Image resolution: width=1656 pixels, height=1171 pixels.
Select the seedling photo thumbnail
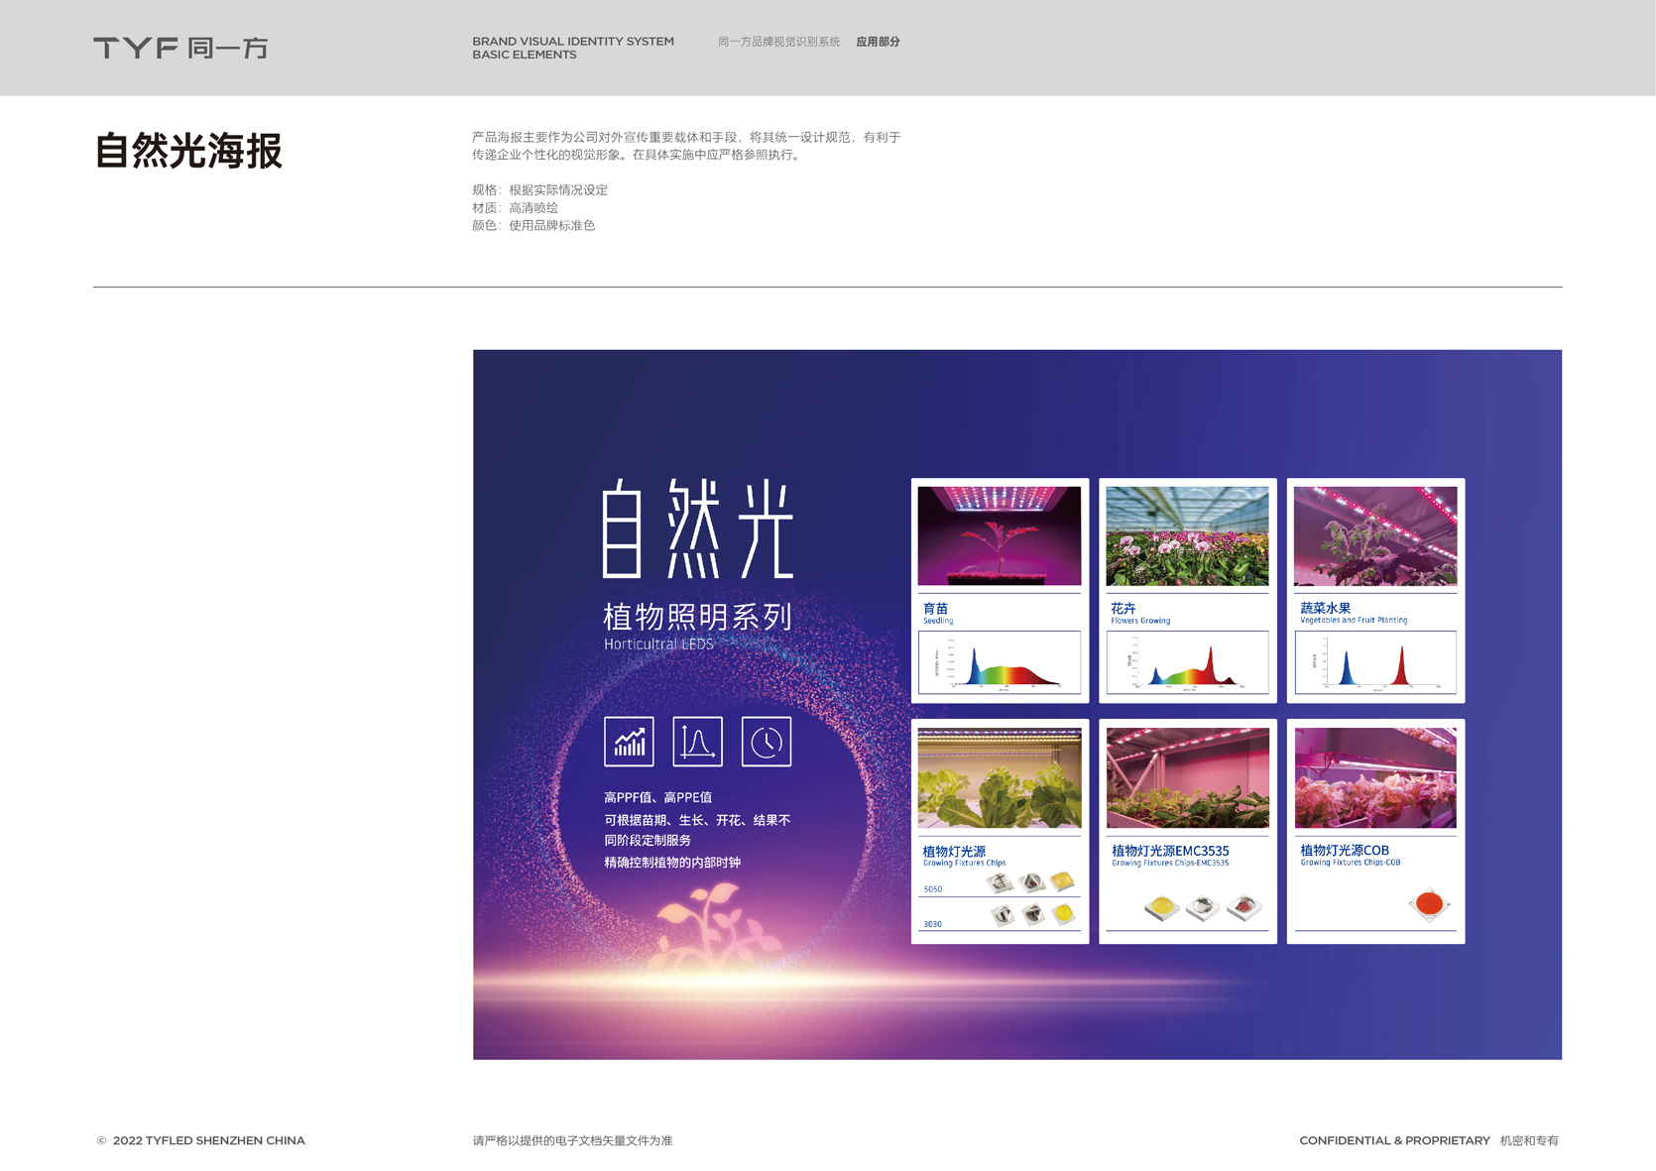999,535
